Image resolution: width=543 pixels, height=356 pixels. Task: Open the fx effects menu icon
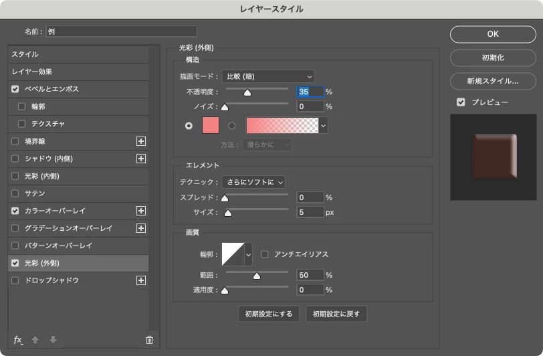(x=18, y=340)
